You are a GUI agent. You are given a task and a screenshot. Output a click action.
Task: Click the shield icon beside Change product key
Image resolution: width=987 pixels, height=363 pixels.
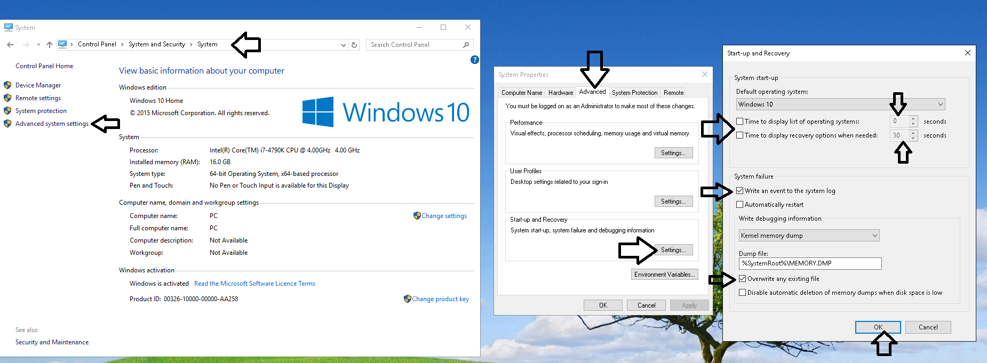tap(407, 299)
